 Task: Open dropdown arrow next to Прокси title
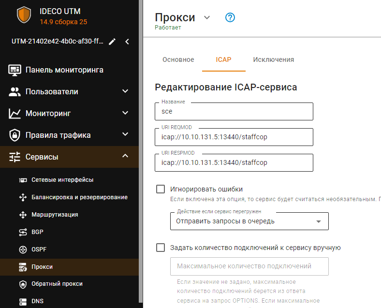pyautogui.click(x=207, y=18)
